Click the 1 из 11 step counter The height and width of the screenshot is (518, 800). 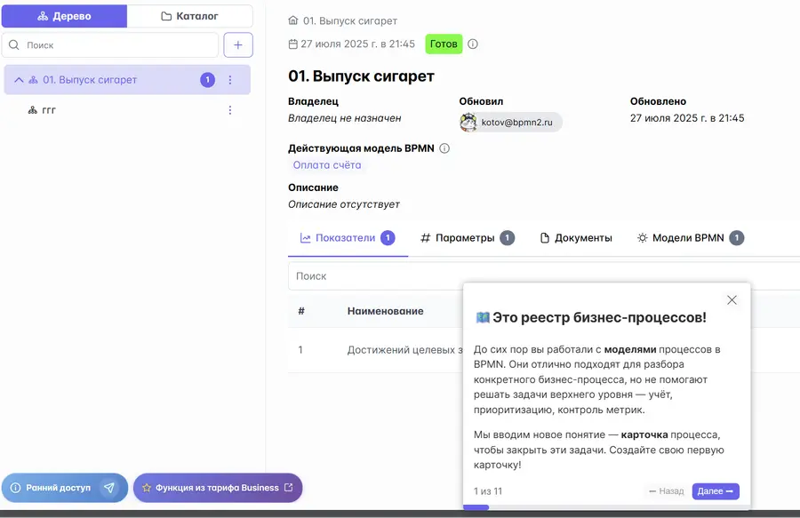pyautogui.click(x=488, y=491)
